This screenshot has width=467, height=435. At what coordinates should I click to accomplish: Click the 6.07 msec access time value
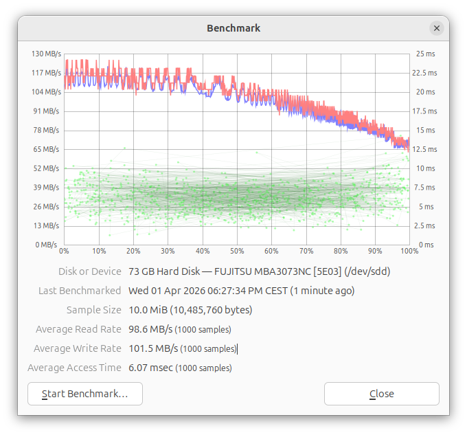click(150, 368)
